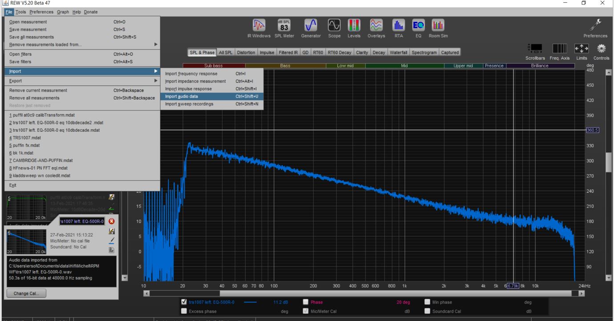This screenshot has height=321, width=614.
Task: Open the Graph menu
Action: pyautogui.click(x=63, y=12)
